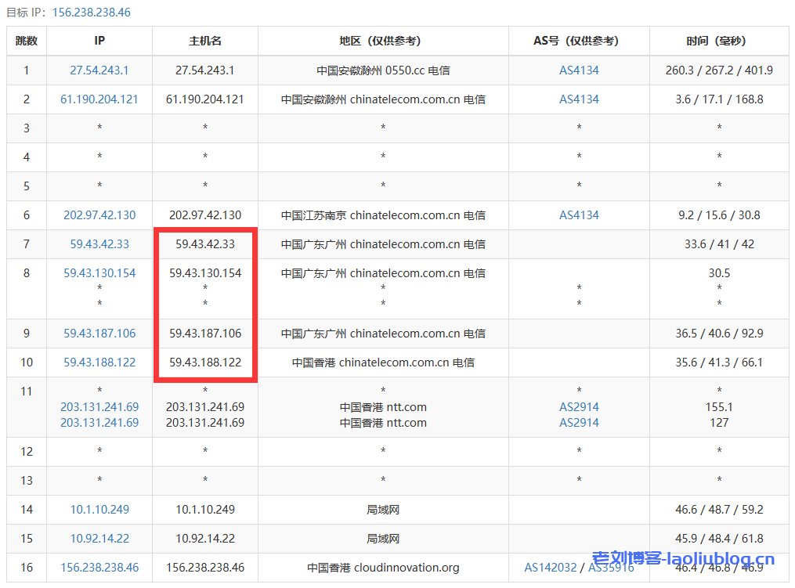Image resolution: width=795 pixels, height=588 pixels.
Task: Click the AS4134 link on hop 1
Action: coord(578,70)
